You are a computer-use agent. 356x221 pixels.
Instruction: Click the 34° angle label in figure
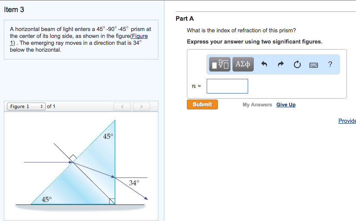tap(134, 183)
